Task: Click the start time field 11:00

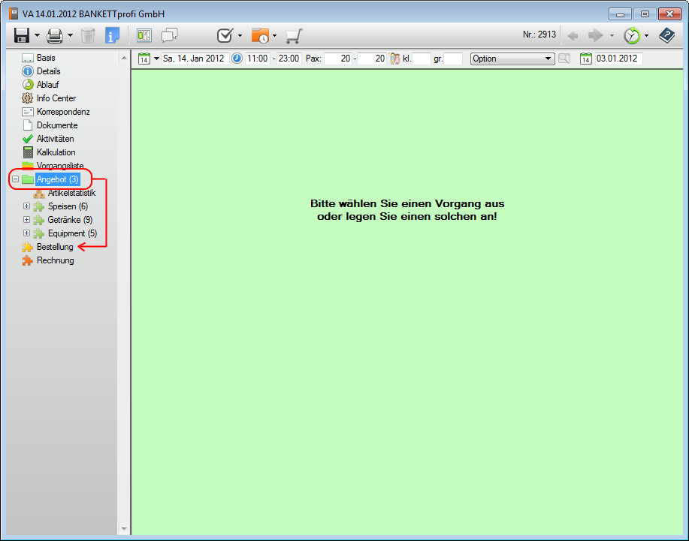Action: (x=257, y=59)
